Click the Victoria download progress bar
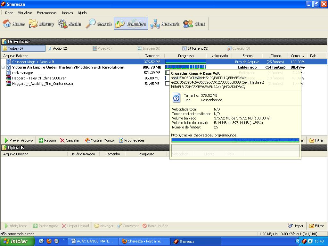The width and height of the screenshot is (328, 246). coord(185,67)
